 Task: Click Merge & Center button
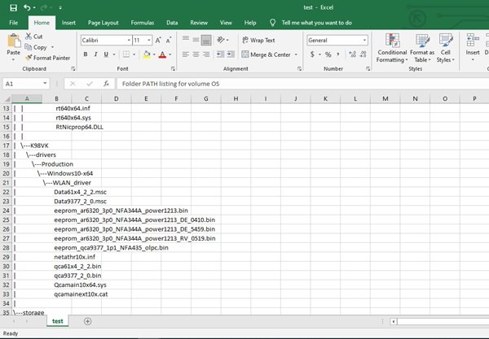267,54
